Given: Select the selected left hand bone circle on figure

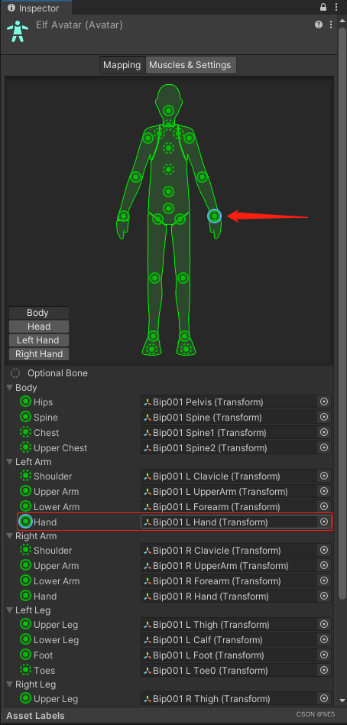Looking at the screenshot, I should point(214,216).
